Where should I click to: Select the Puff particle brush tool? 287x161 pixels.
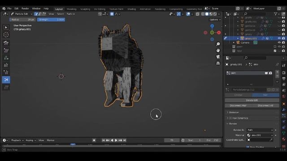pos(6,72)
